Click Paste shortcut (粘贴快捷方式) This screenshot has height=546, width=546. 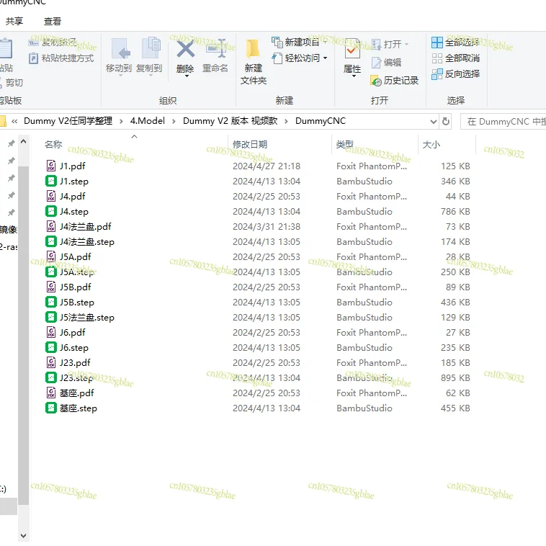[61, 58]
